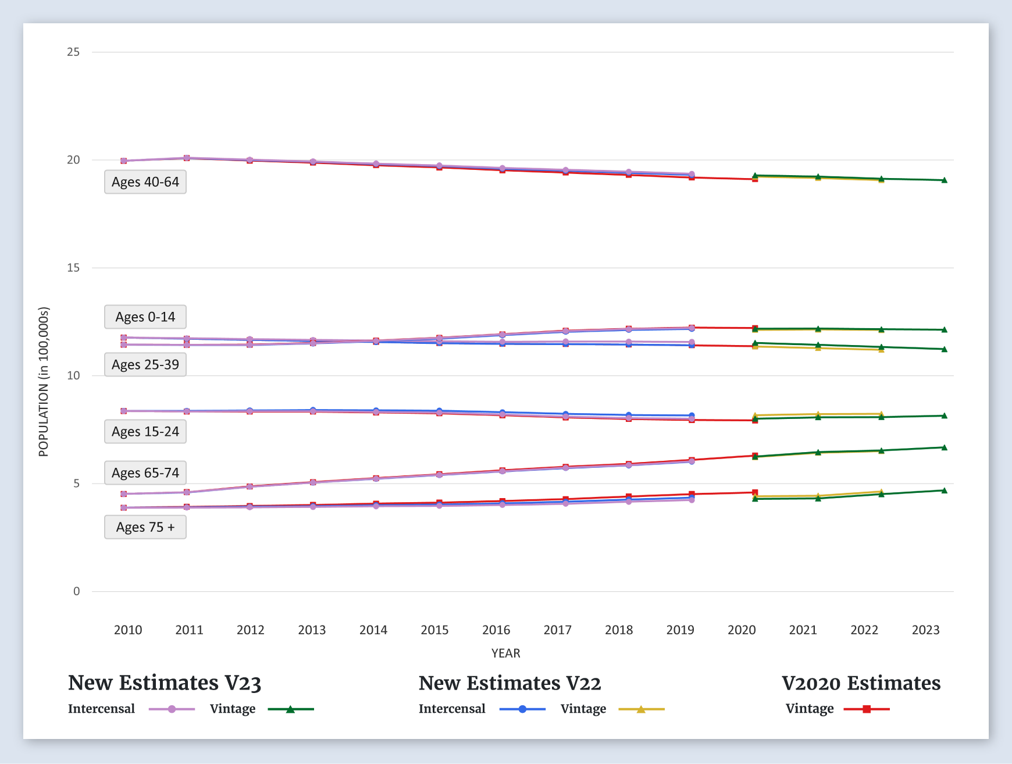Toggle the Vintage series under V2020 Estimates

coord(809,709)
